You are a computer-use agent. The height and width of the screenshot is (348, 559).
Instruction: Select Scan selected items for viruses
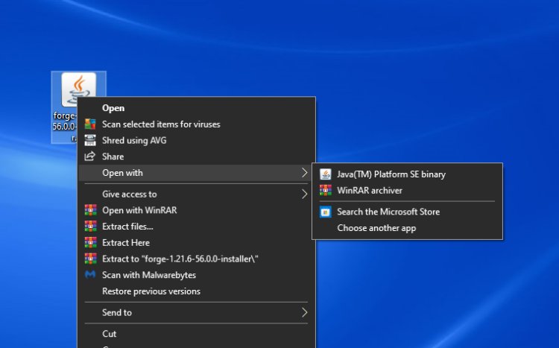coord(196,124)
